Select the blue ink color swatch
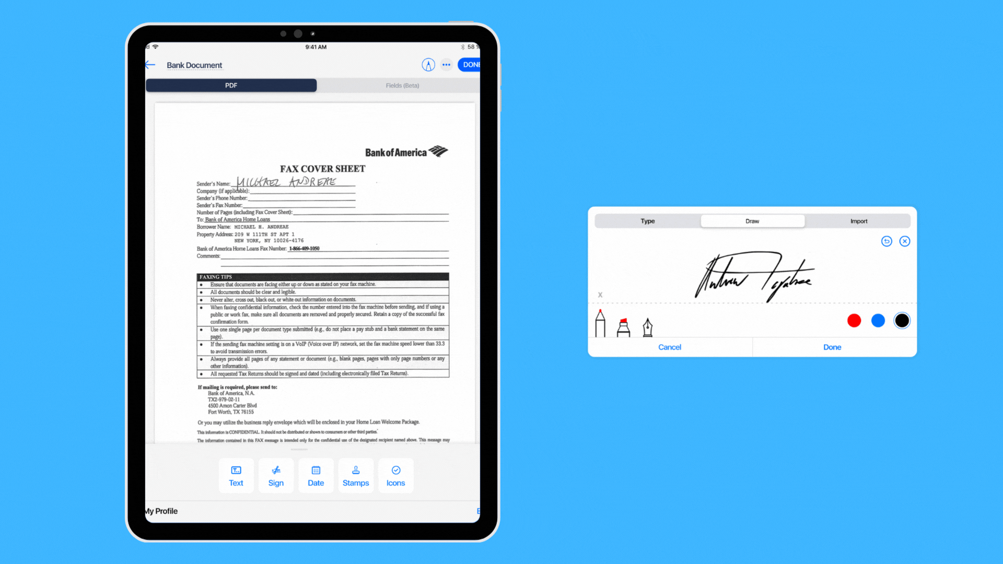This screenshot has height=564, width=1003. (x=878, y=320)
